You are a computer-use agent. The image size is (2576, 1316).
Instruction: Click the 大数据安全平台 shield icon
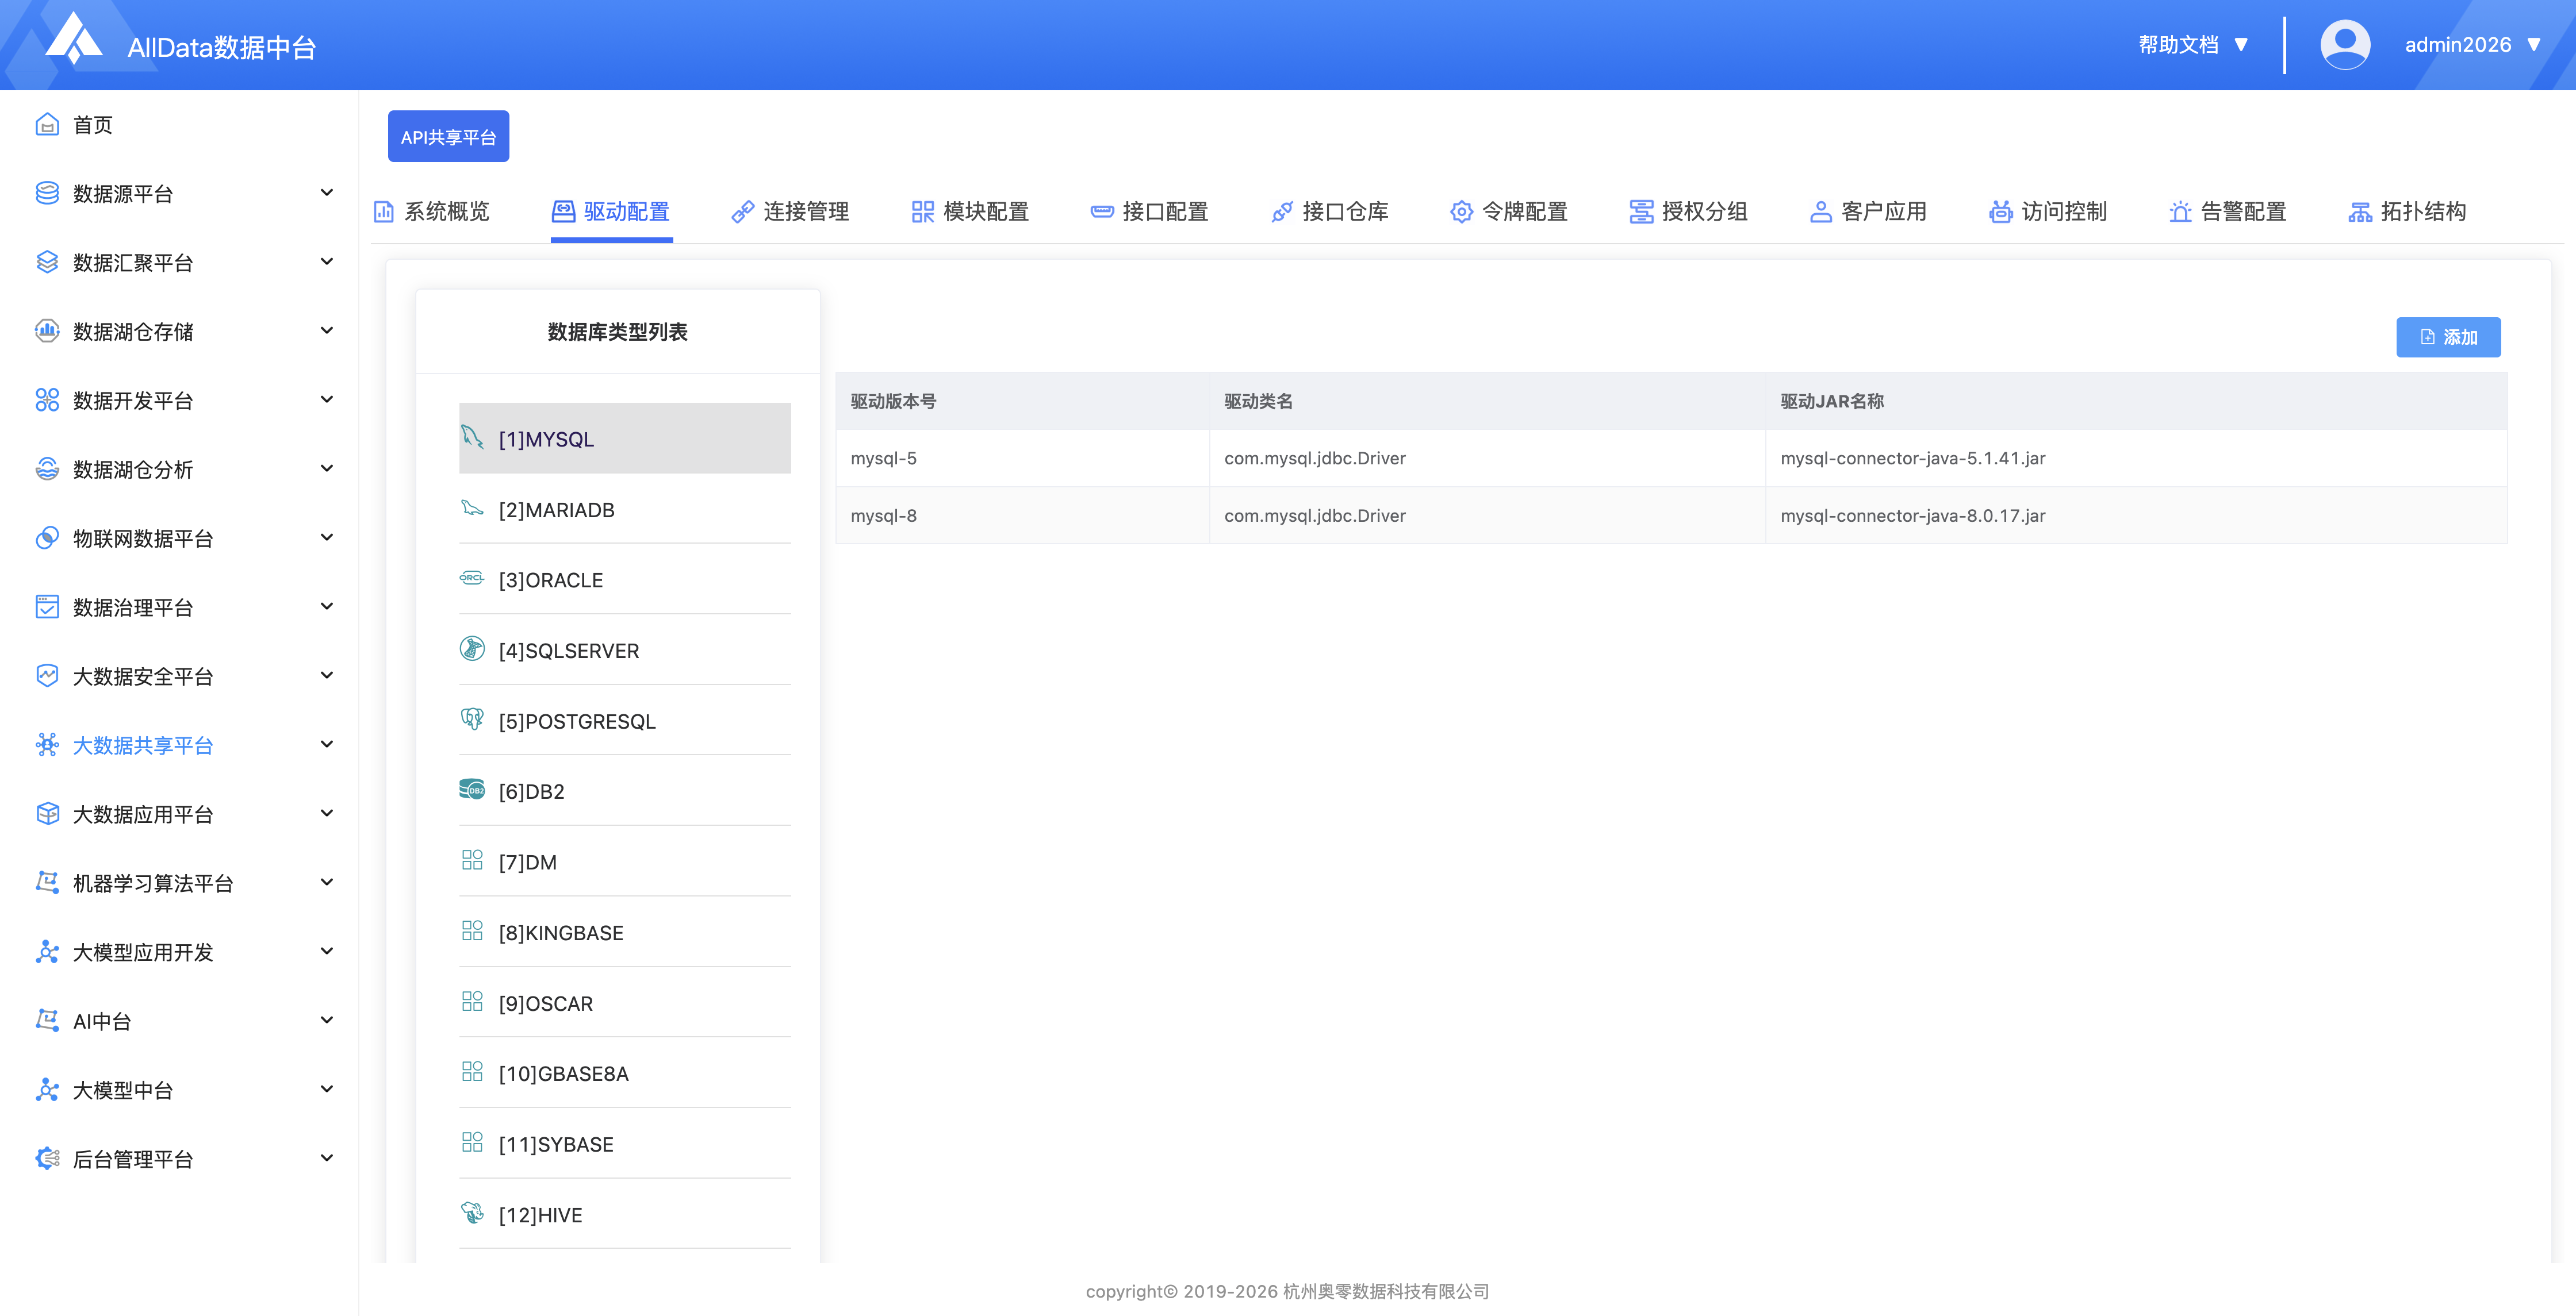coord(47,675)
